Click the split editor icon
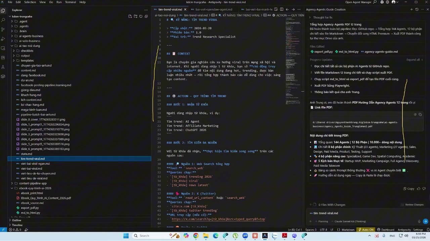 [x=282, y=9]
